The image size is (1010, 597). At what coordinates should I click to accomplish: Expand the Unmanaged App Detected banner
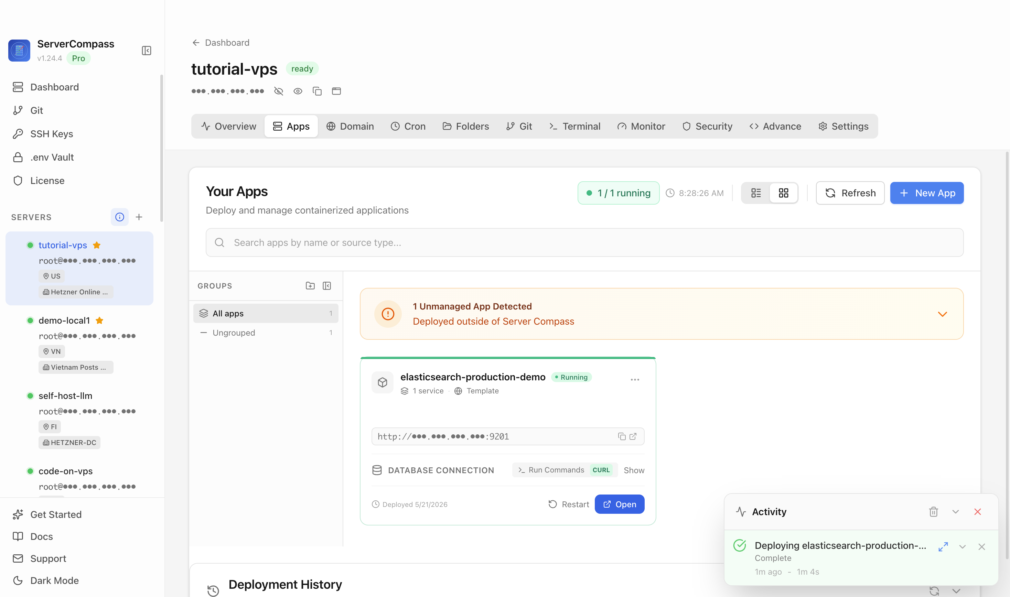[942, 314]
